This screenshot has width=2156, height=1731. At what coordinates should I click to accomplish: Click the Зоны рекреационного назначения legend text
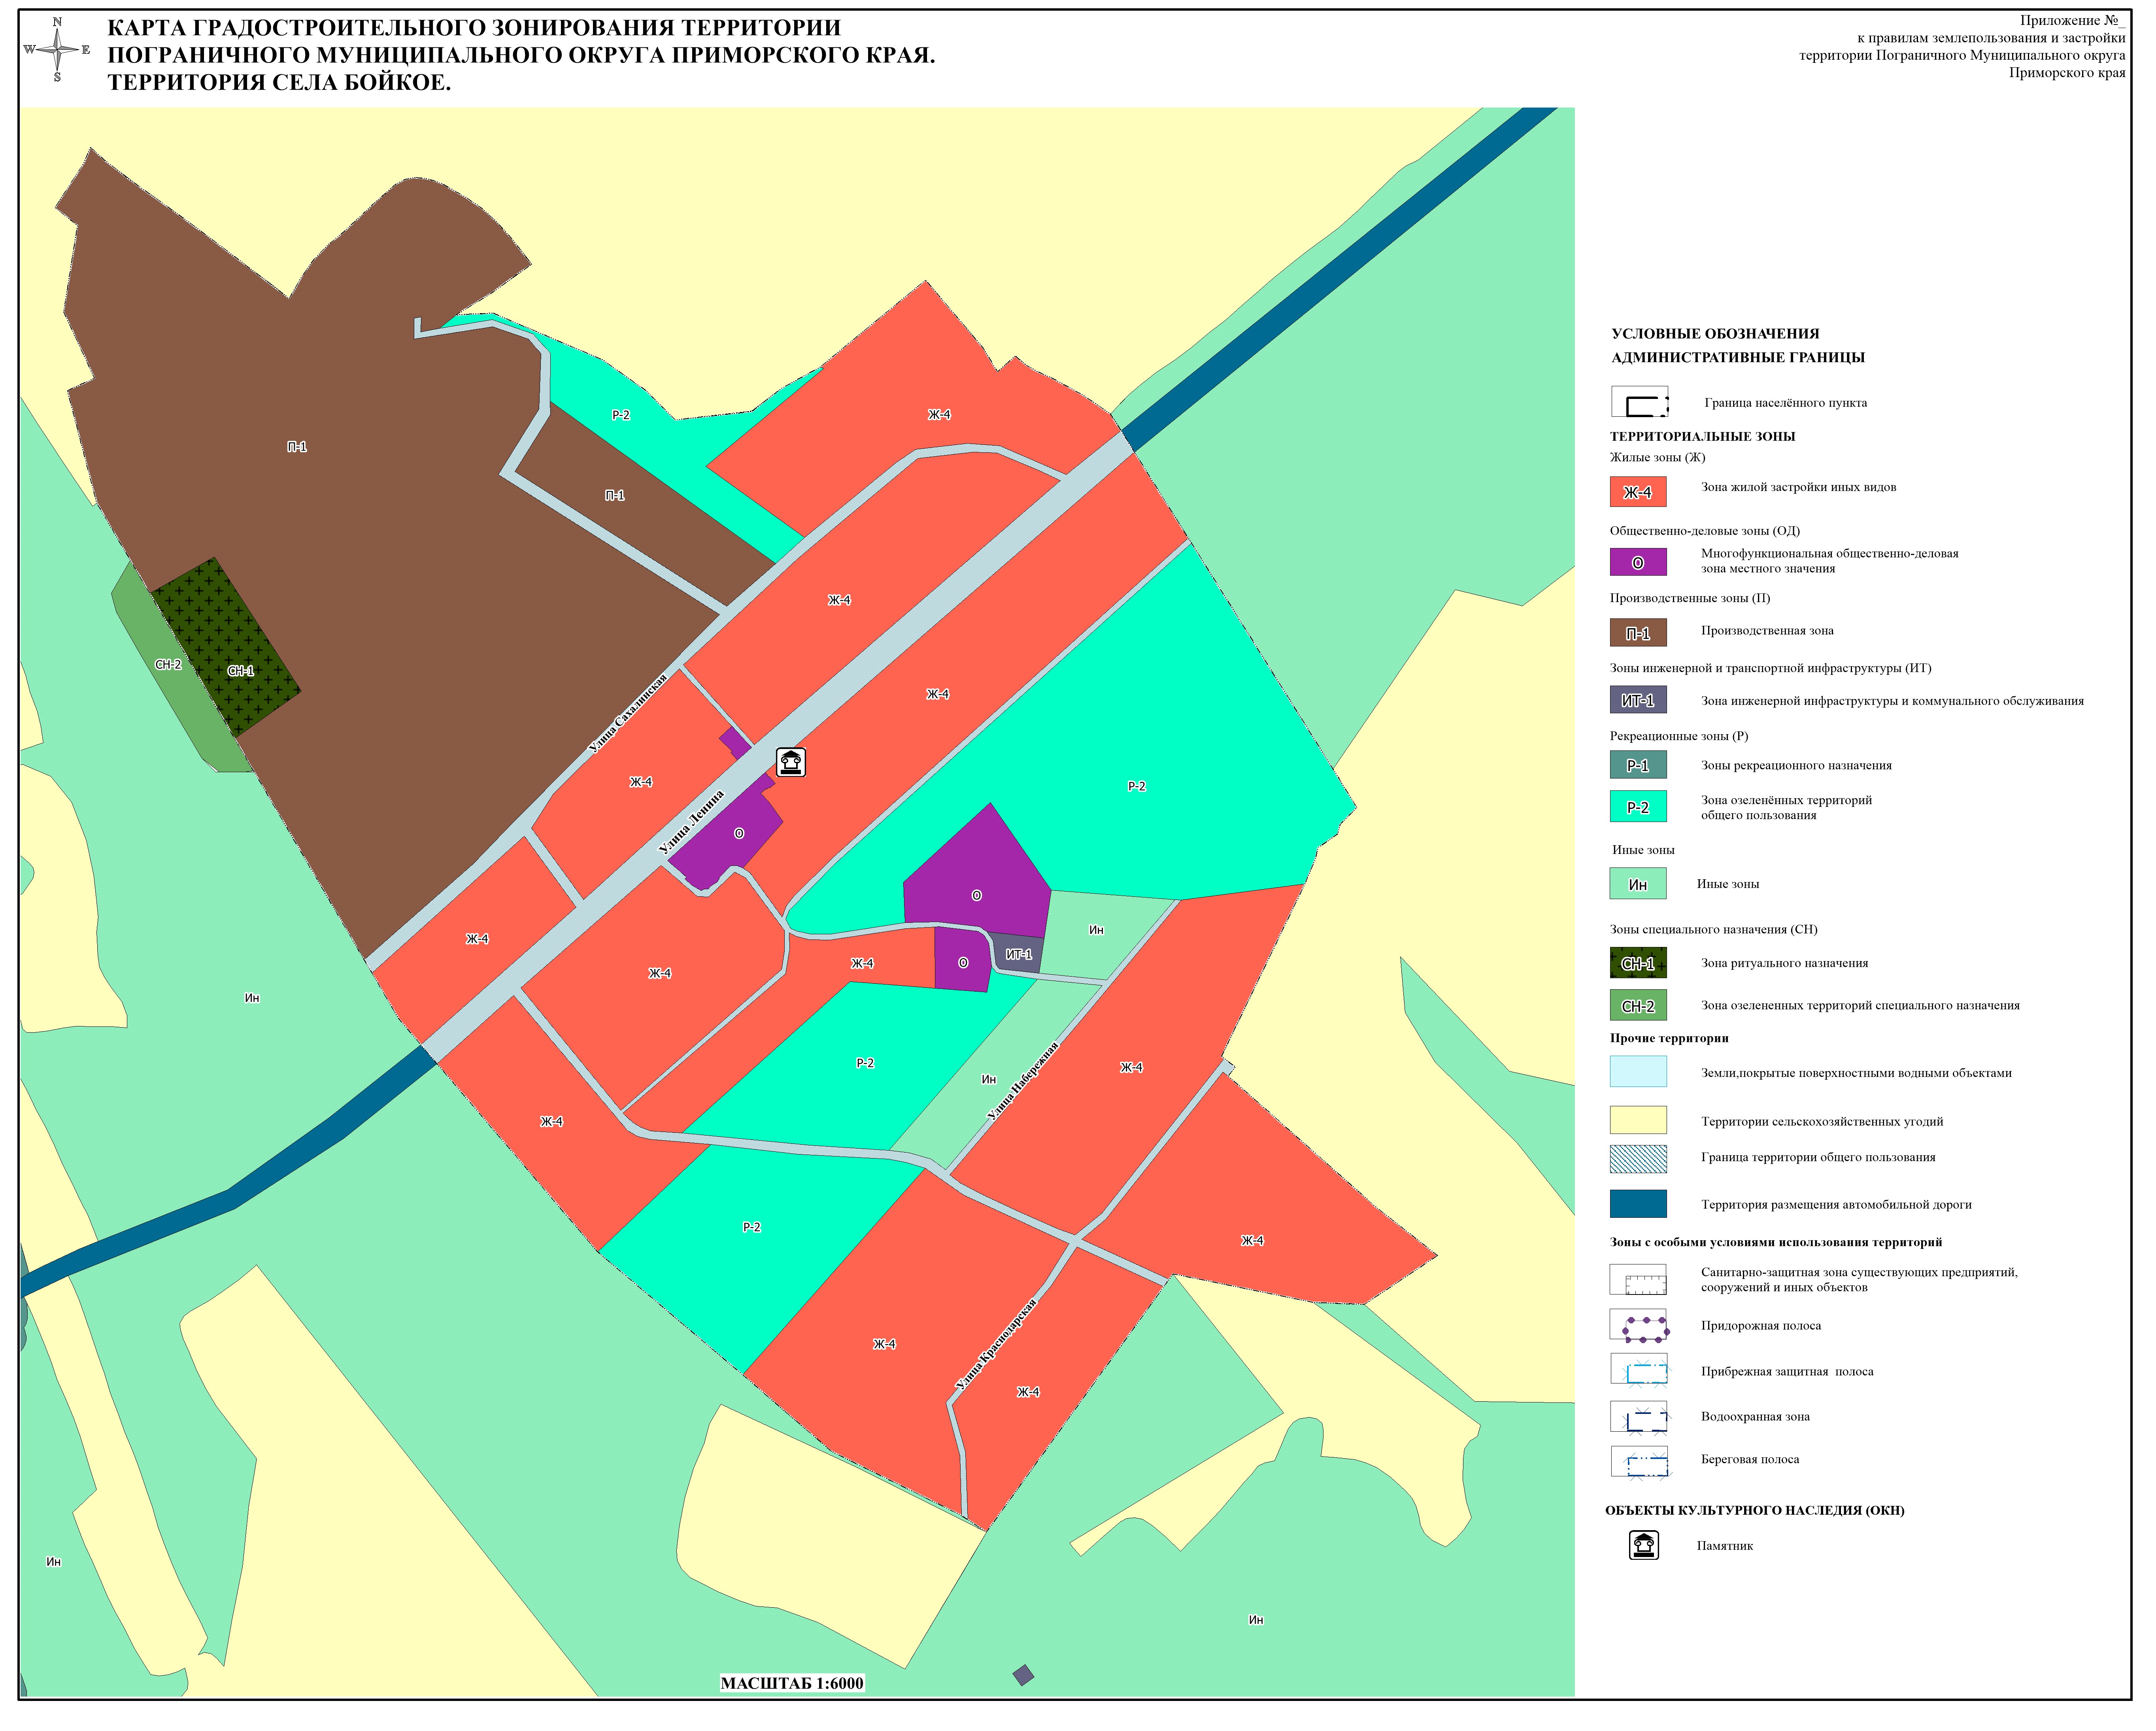tap(1796, 765)
